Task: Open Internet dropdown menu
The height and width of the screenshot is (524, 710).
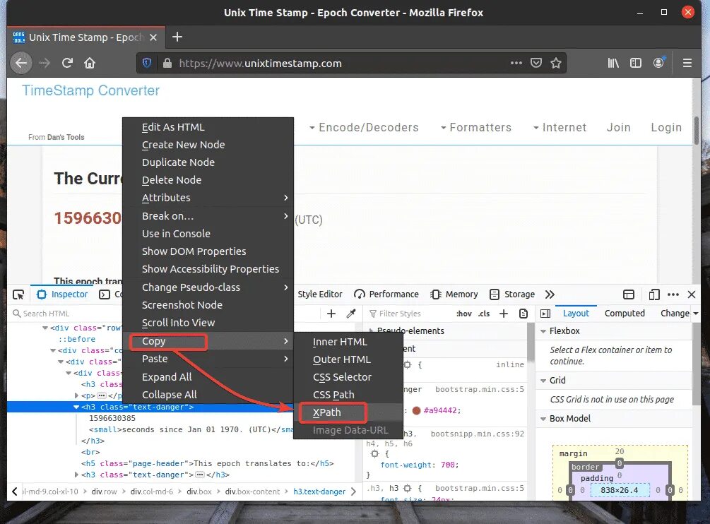Action: click(560, 128)
